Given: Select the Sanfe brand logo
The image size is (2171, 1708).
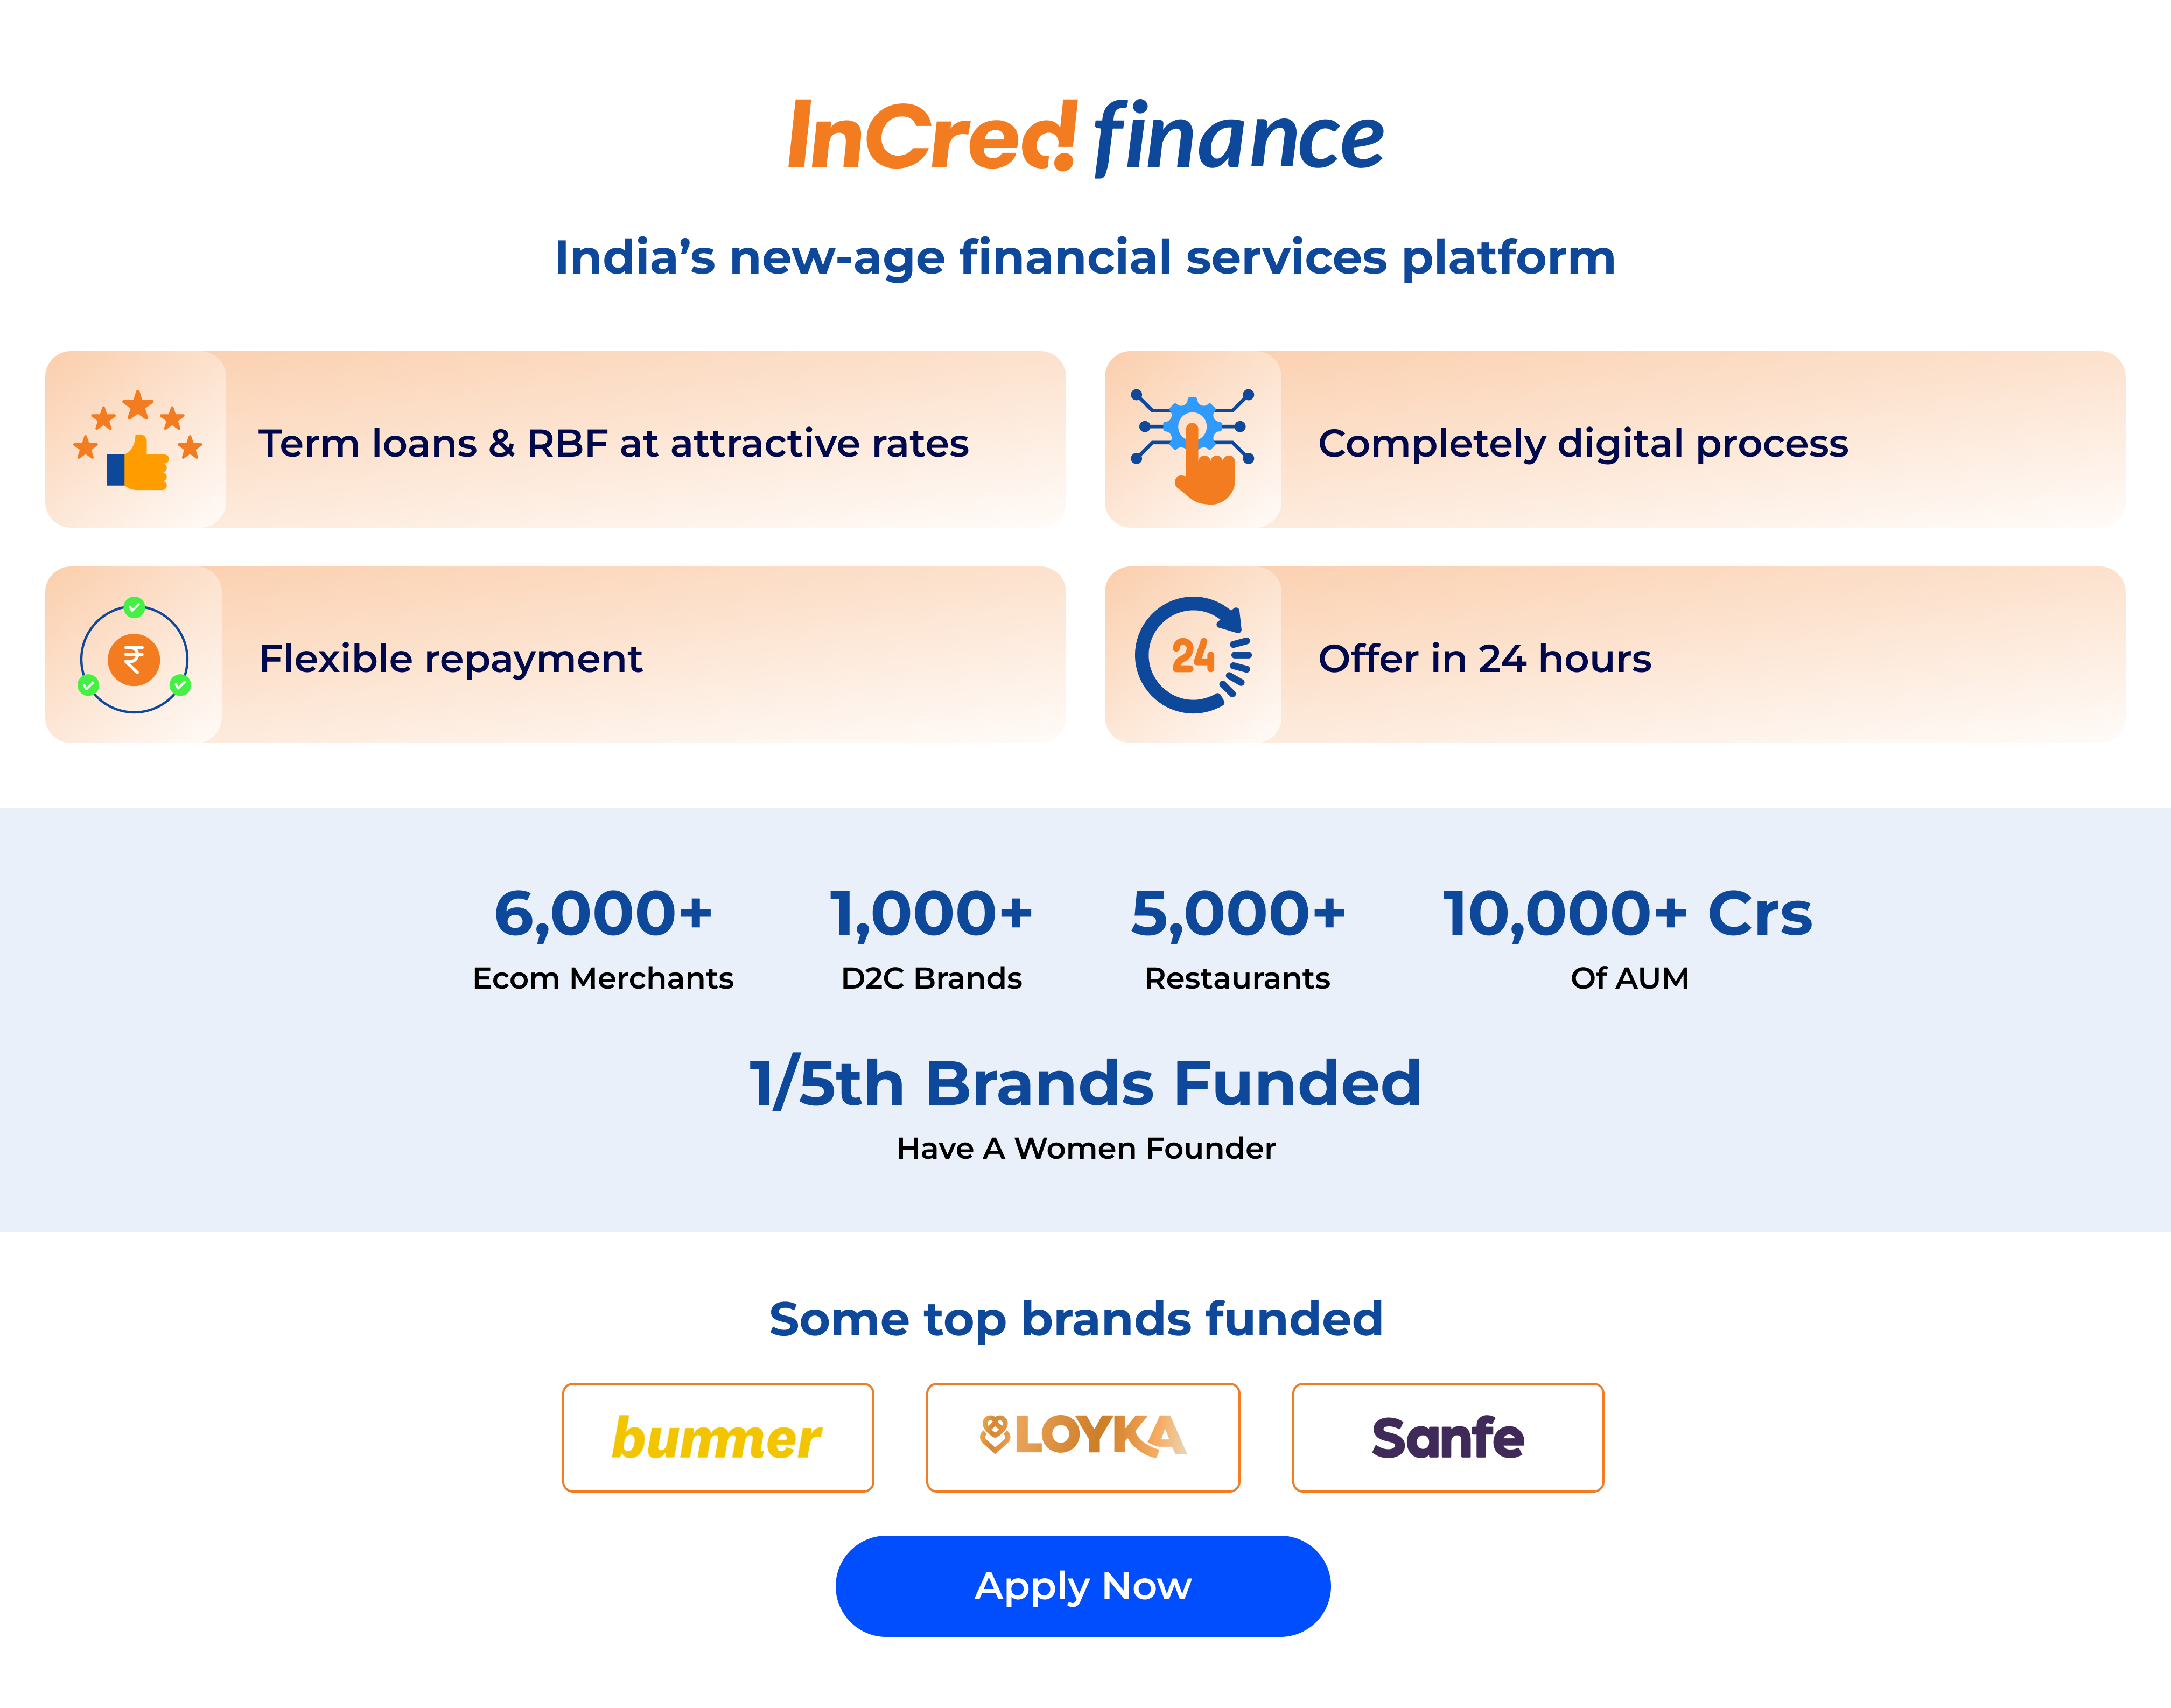Looking at the screenshot, I should pos(1448,1437).
